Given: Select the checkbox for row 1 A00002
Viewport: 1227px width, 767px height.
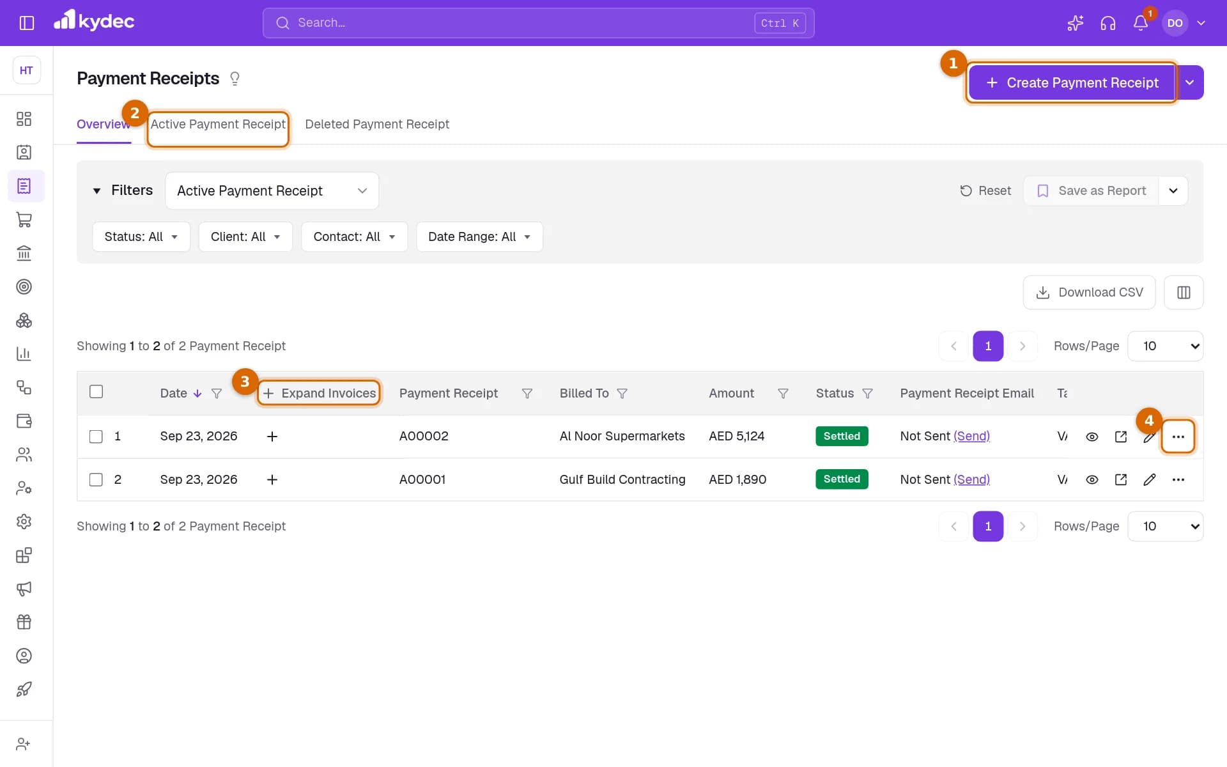Looking at the screenshot, I should click(x=96, y=437).
